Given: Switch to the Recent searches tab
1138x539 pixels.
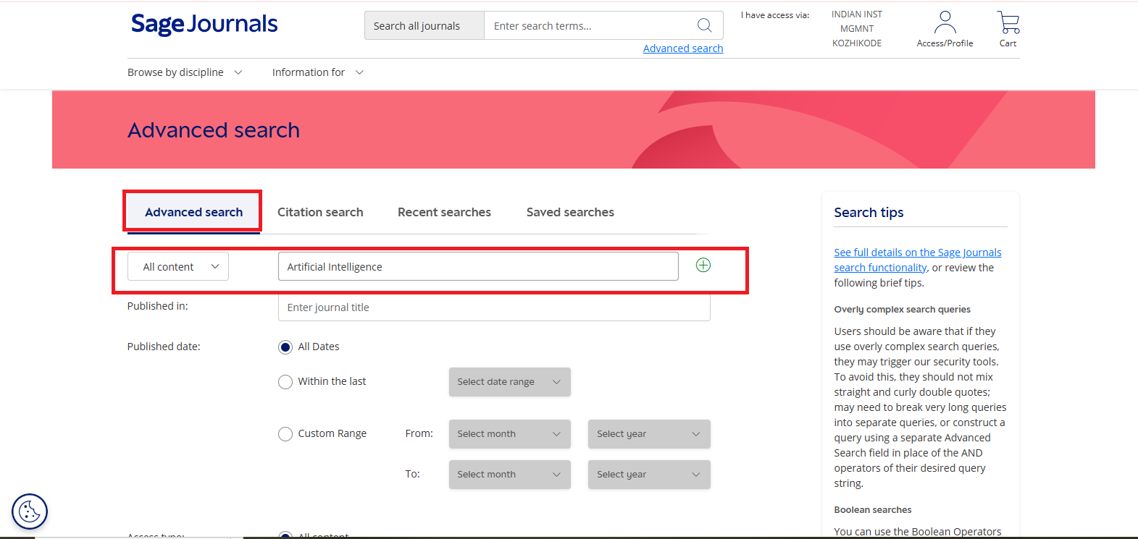Looking at the screenshot, I should 444,212.
